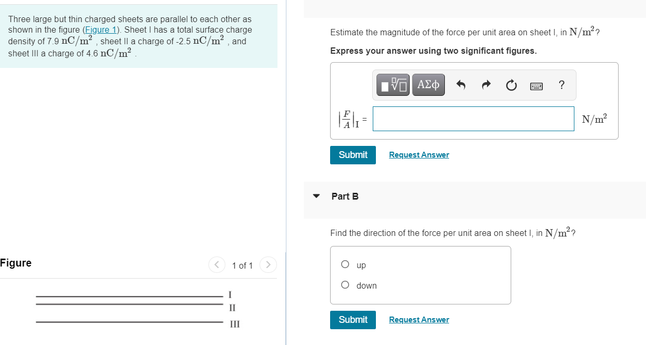
Task: Click the Figure panel heading
Action: click(15, 263)
